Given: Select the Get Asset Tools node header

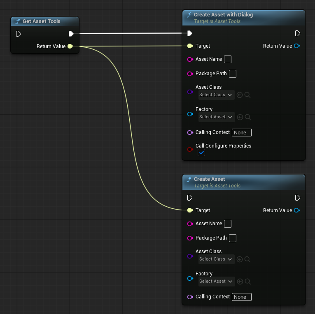Looking at the screenshot, I should pos(44,21).
